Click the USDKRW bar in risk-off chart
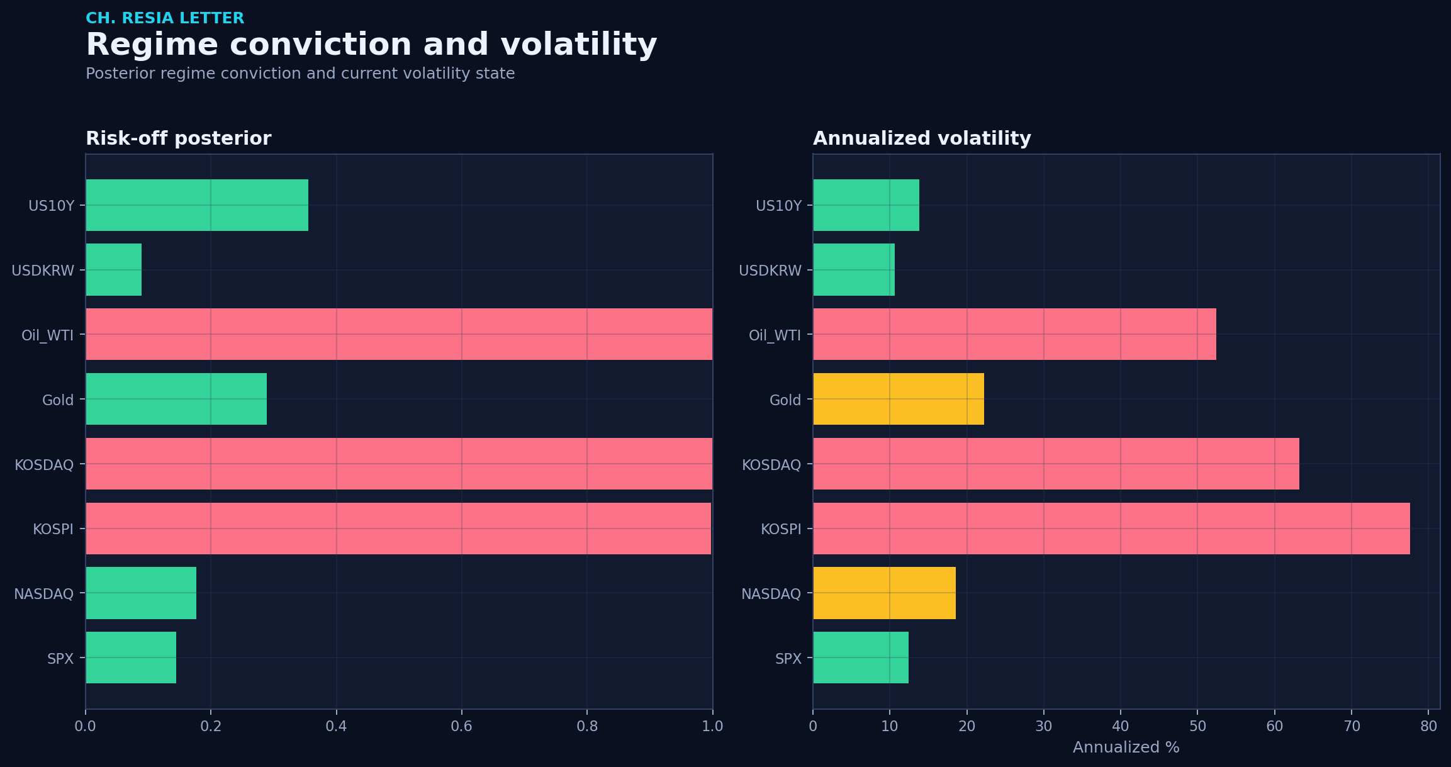This screenshot has height=767, width=1451. point(113,269)
